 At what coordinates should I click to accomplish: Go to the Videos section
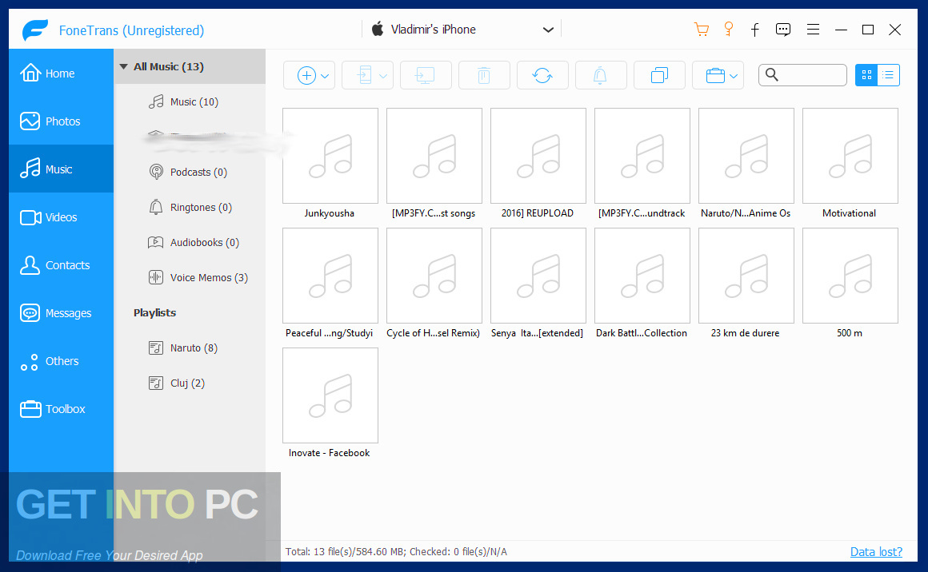click(61, 216)
